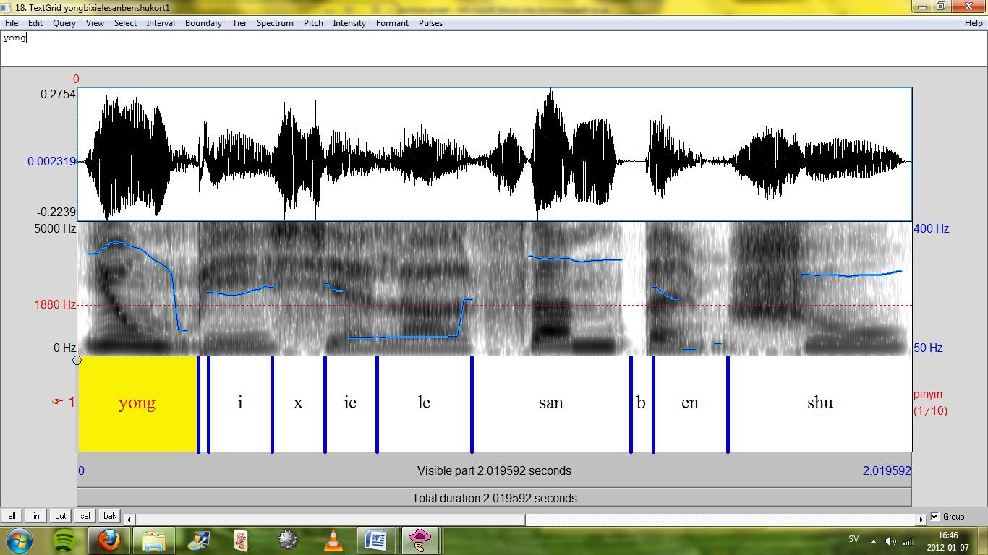Viewport: 988px width, 555px height.
Task: Click the text field containing 'yong'
Action: [494, 48]
